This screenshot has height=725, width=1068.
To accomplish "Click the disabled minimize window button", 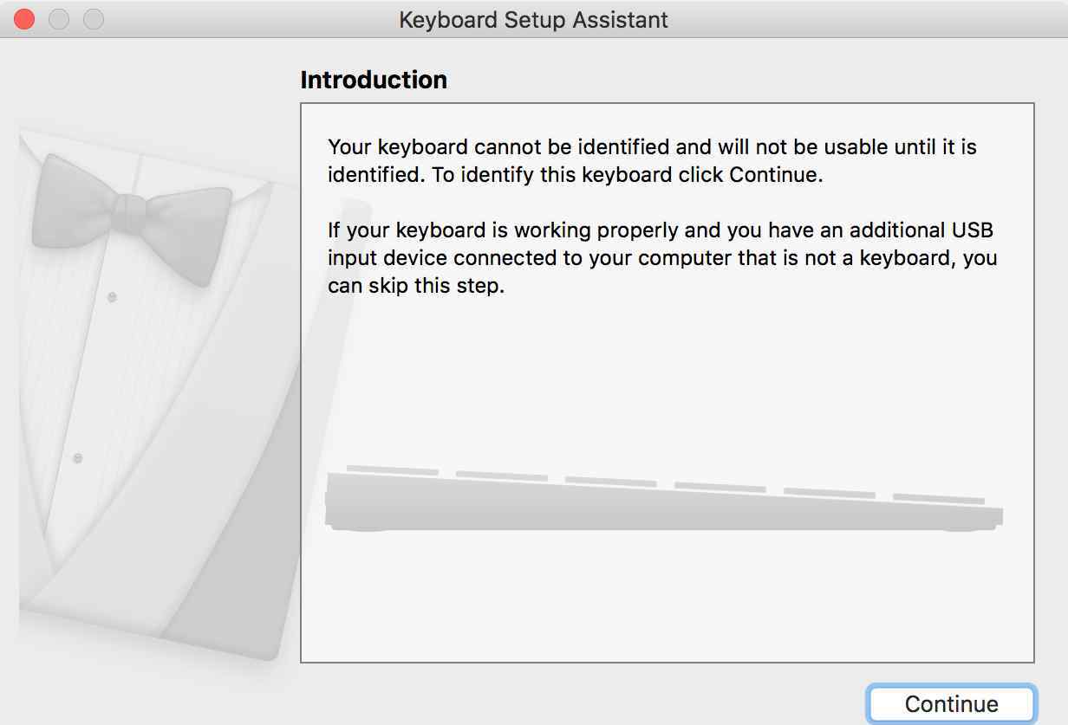I will tap(59, 19).
